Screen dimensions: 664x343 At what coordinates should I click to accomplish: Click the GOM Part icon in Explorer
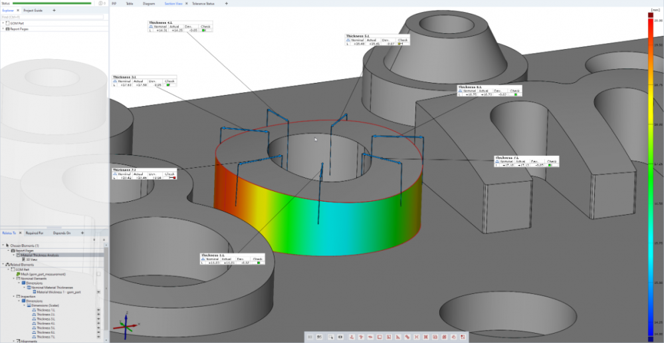tap(9, 23)
